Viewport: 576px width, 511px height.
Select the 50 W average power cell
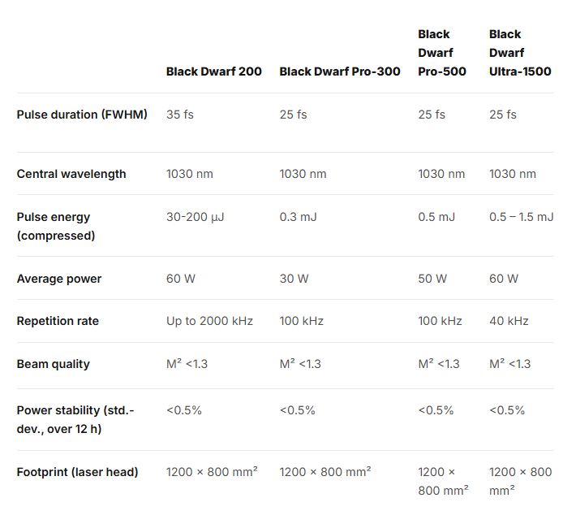pyautogui.click(x=432, y=279)
